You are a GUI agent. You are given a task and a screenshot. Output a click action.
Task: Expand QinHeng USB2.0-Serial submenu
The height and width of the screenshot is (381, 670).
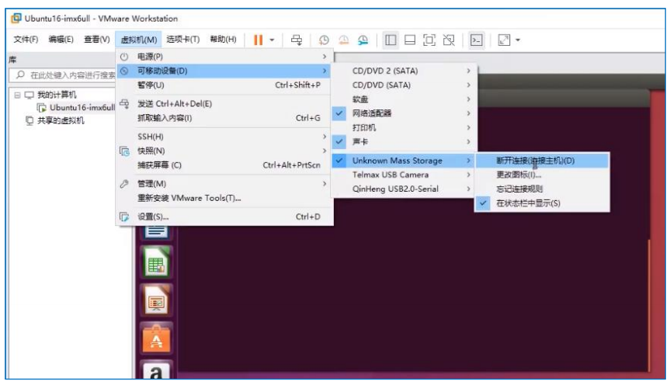(404, 189)
